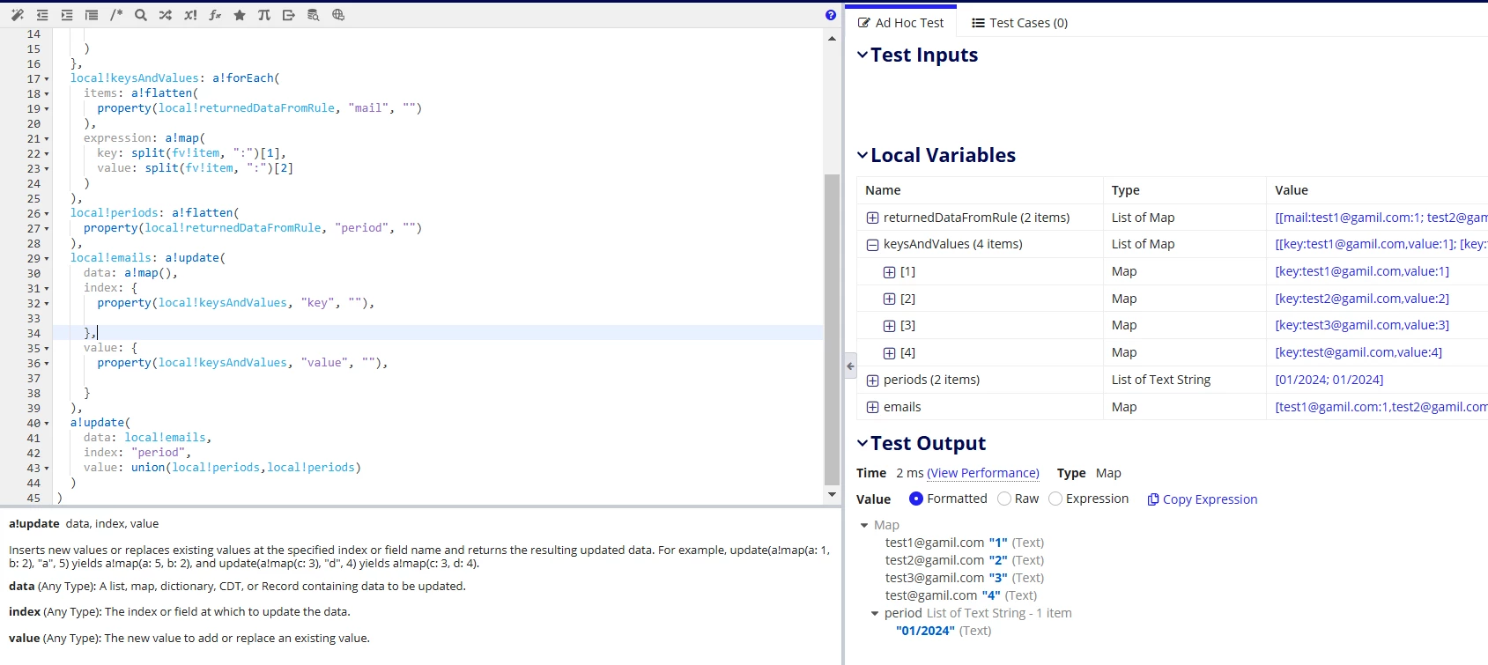Click the editor scroll-up arrow
The height and width of the screenshot is (665, 1488).
coord(833,39)
